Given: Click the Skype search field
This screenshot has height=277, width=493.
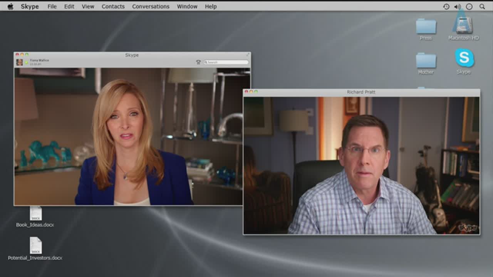Looking at the screenshot, I should tap(227, 62).
